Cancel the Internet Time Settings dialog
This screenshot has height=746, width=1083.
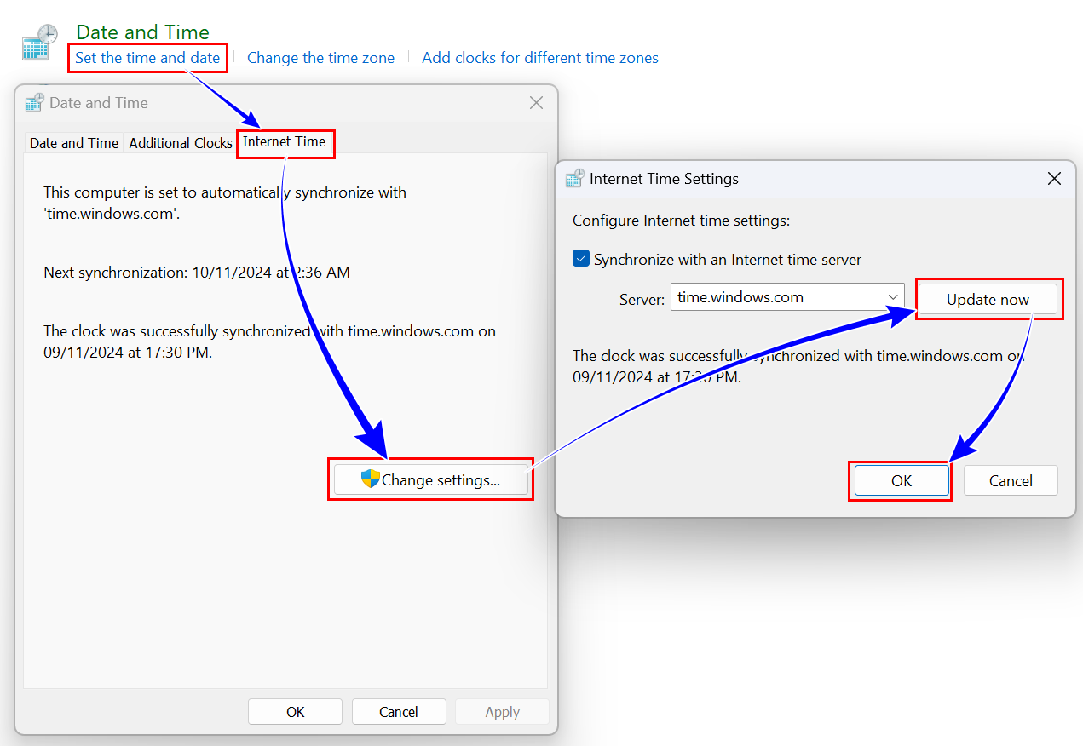point(1011,480)
